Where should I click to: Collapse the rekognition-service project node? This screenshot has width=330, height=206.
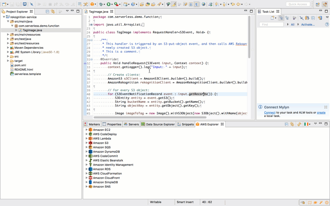[x=4, y=17]
